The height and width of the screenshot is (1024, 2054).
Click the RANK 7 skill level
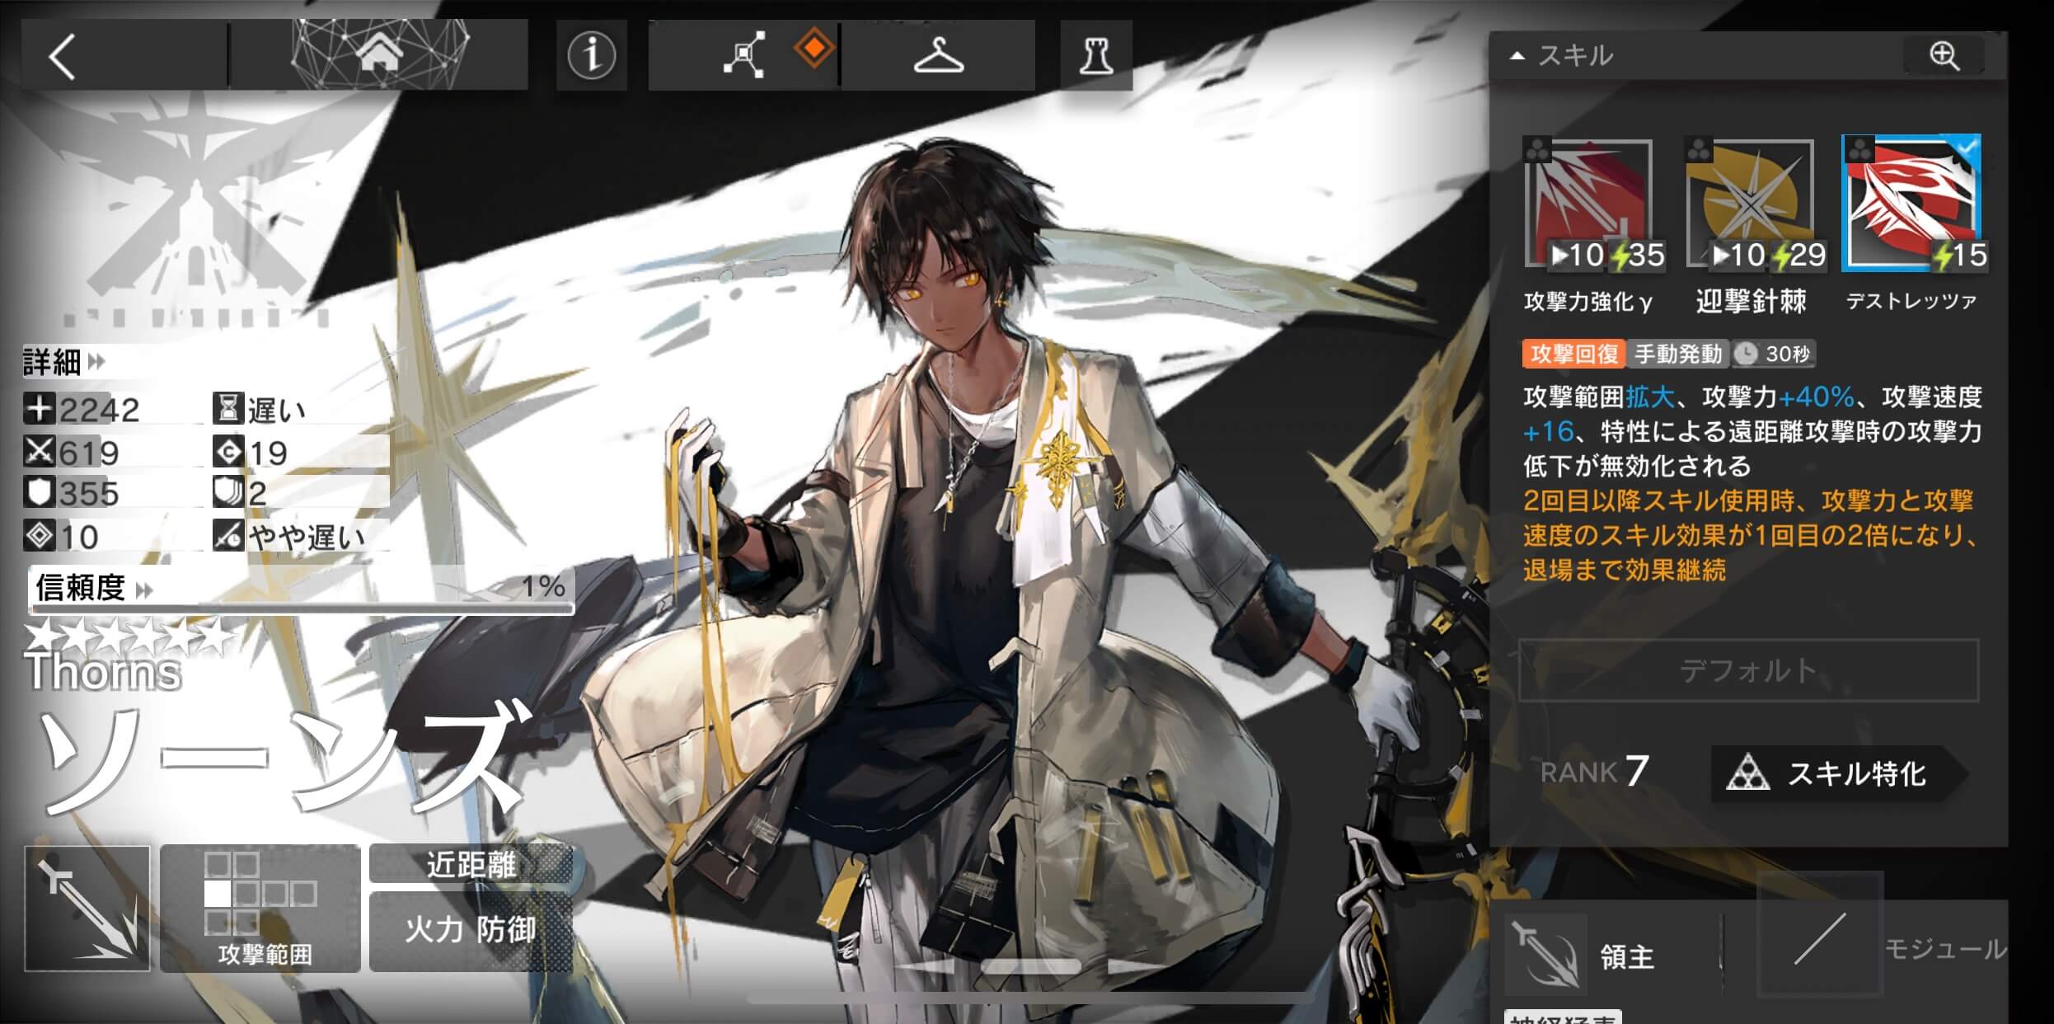pyautogui.click(x=1594, y=772)
